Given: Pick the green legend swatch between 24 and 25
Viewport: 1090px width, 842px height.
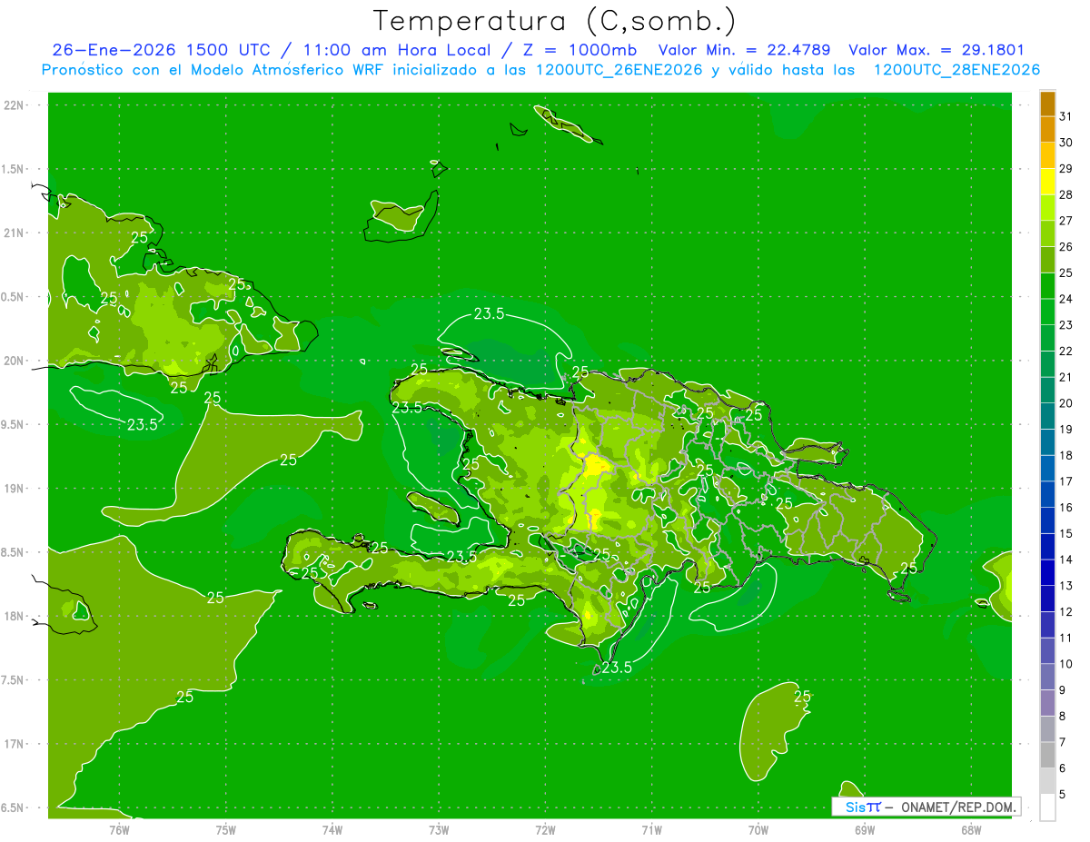Looking at the screenshot, I should (1047, 286).
